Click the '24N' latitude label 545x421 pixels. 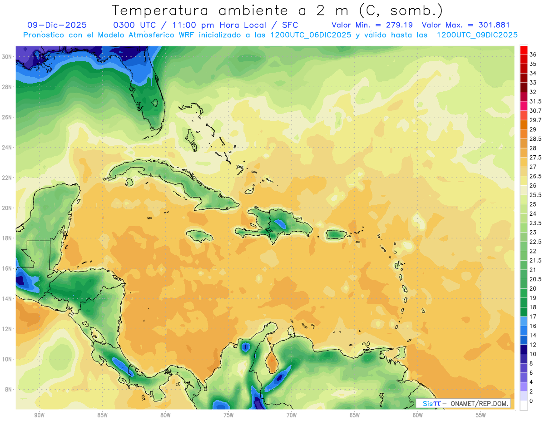pos(8,148)
